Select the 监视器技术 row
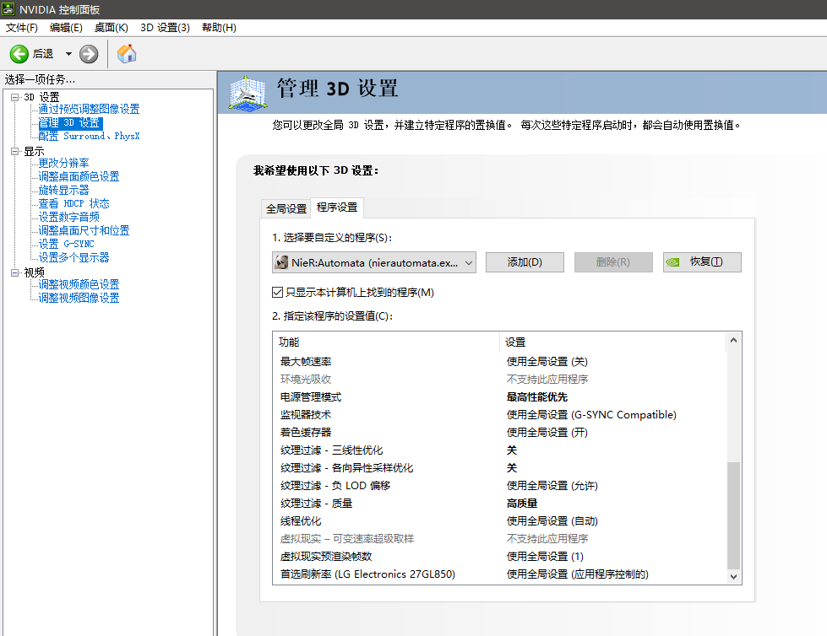827x636 pixels. point(499,415)
